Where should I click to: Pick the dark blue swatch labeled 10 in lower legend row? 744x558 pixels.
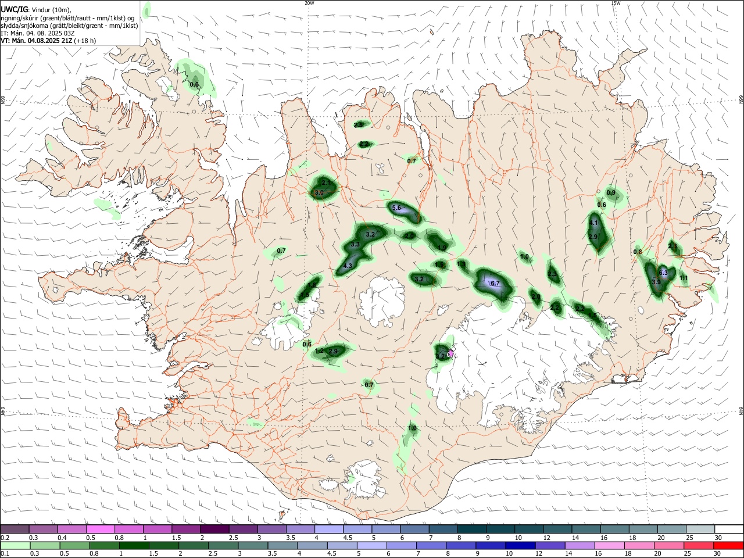pos(519,545)
